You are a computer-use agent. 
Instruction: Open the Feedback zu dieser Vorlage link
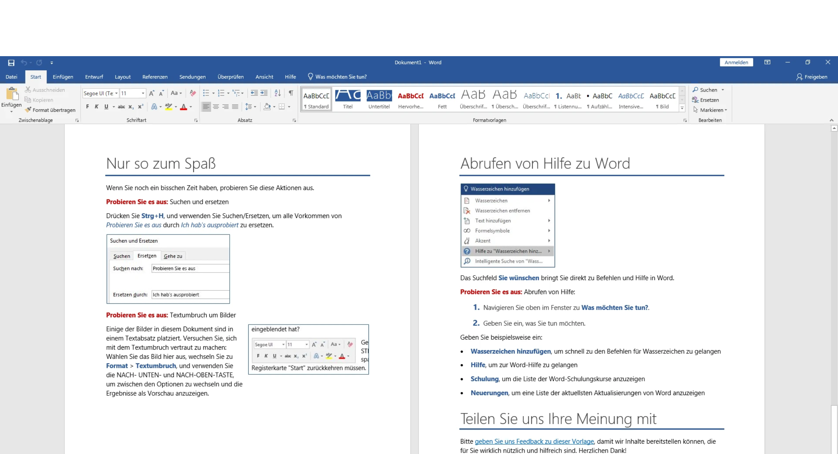point(534,441)
